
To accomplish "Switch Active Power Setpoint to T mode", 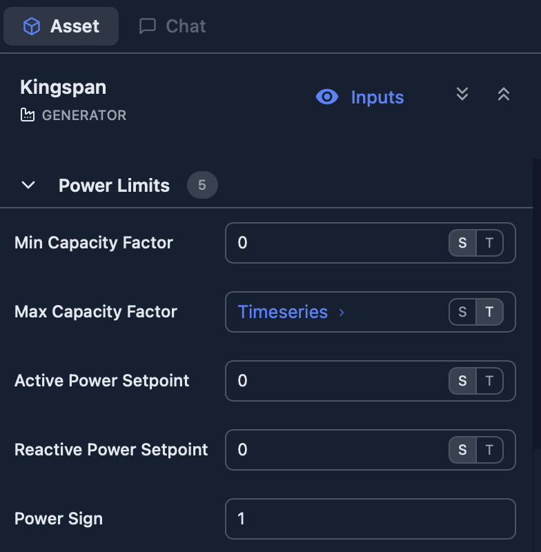I will click(490, 381).
